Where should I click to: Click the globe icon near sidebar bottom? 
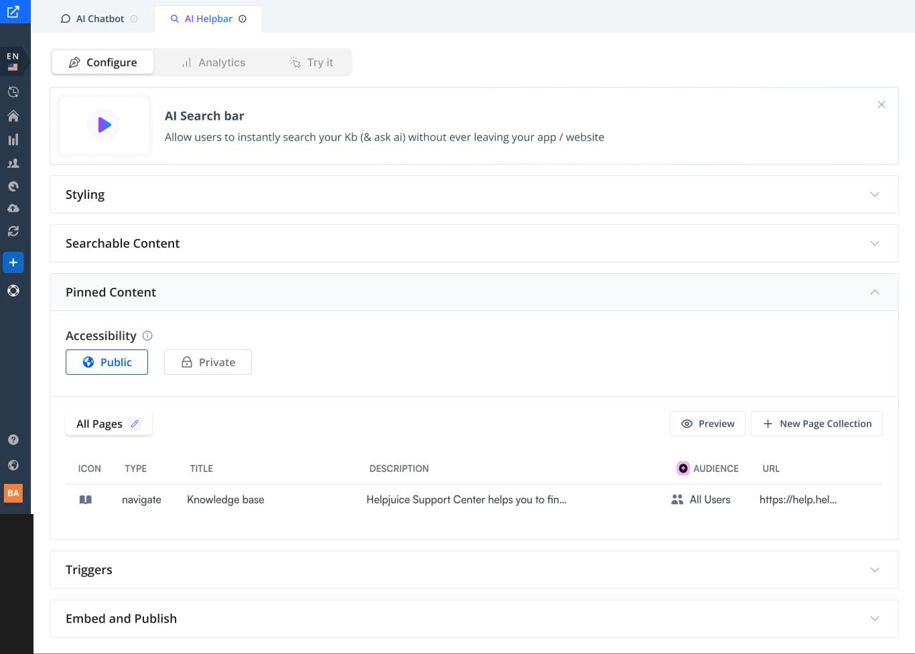13,465
